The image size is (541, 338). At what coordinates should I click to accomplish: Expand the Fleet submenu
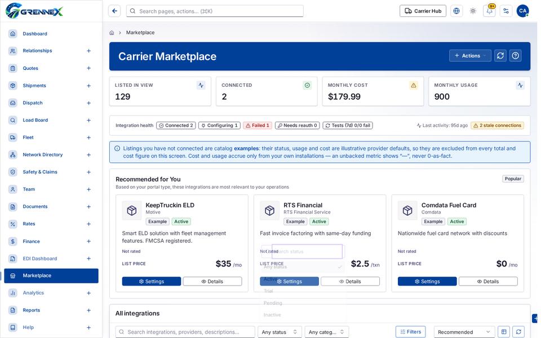click(x=88, y=137)
